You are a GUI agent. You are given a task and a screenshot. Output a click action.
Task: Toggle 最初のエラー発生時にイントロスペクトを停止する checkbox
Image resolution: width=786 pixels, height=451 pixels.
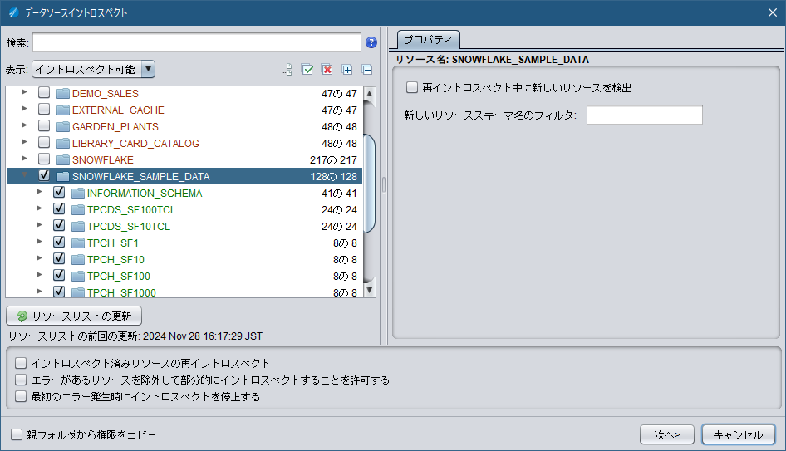[21, 396]
